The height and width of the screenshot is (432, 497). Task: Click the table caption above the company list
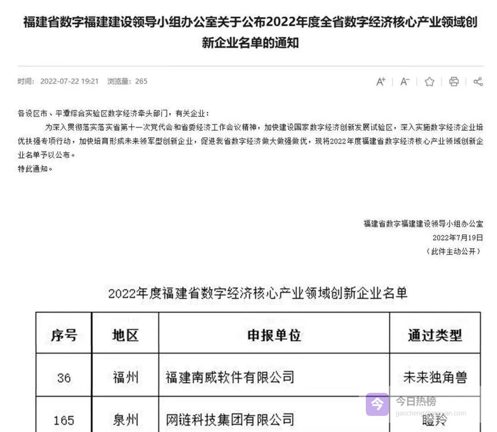click(258, 293)
